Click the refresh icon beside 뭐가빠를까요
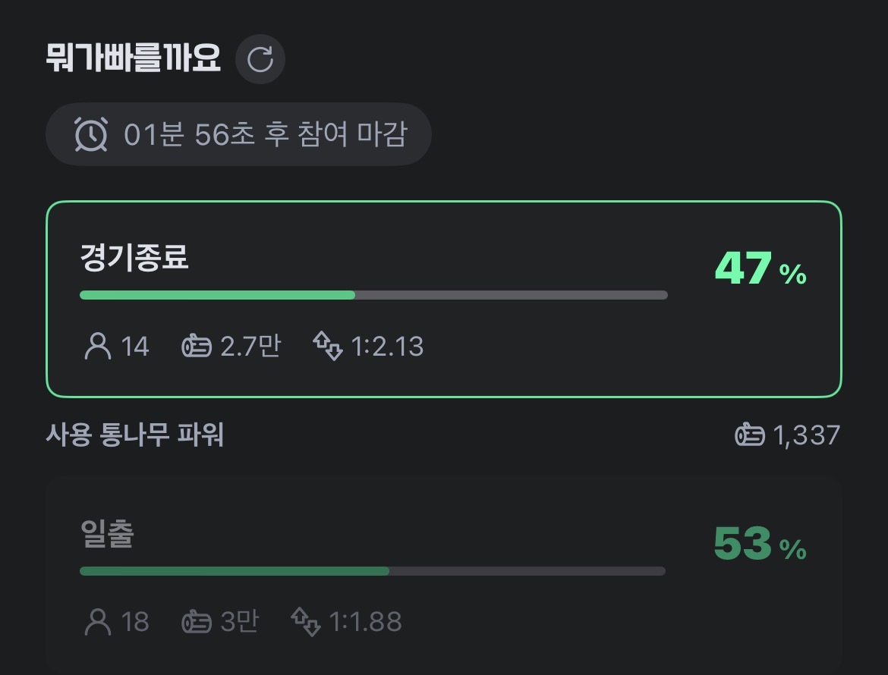Screen dimensions: 888x675 click(x=260, y=59)
